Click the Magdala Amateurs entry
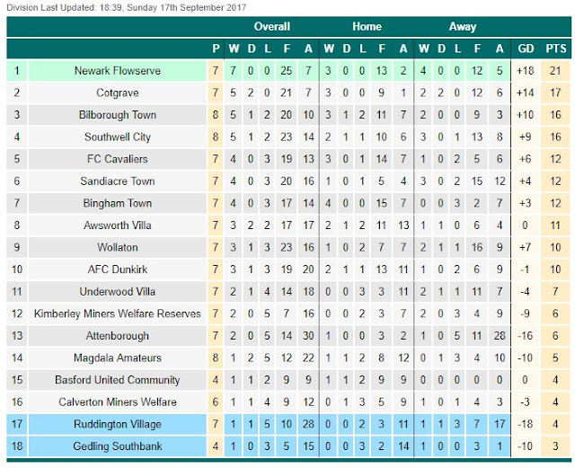The height and width of the screenshot is (468, 575). pyautogui.click(x=117, y=358)
